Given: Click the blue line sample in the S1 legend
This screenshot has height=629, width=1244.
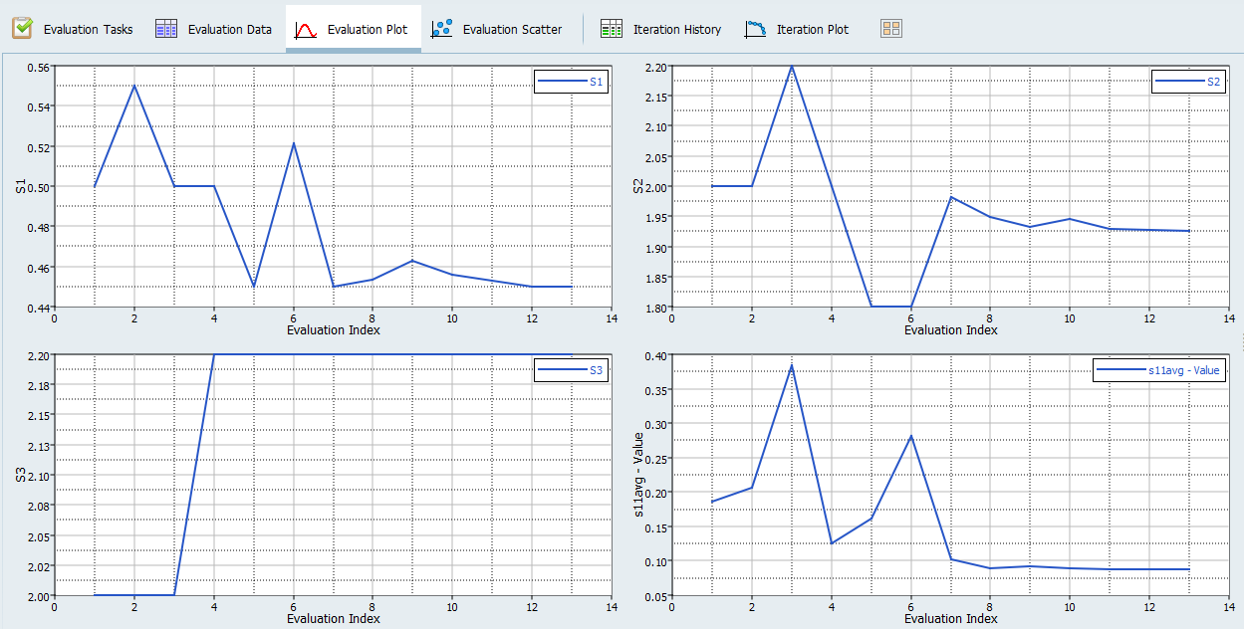Looking at the screenshot, I should click(562, 82).
